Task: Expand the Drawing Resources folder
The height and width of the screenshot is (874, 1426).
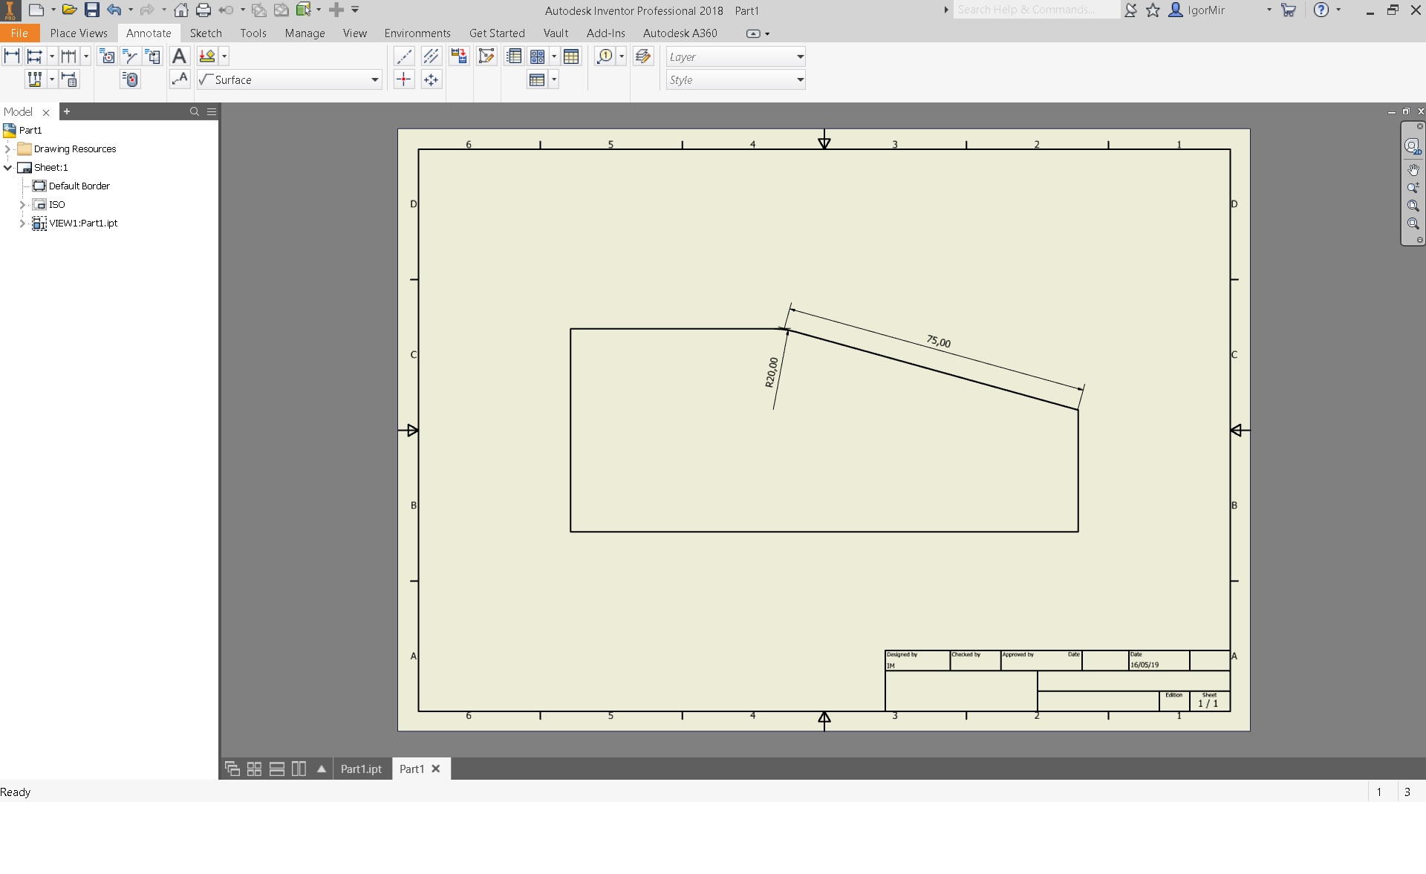Action: pyautogui.click(x=7, y=149)
